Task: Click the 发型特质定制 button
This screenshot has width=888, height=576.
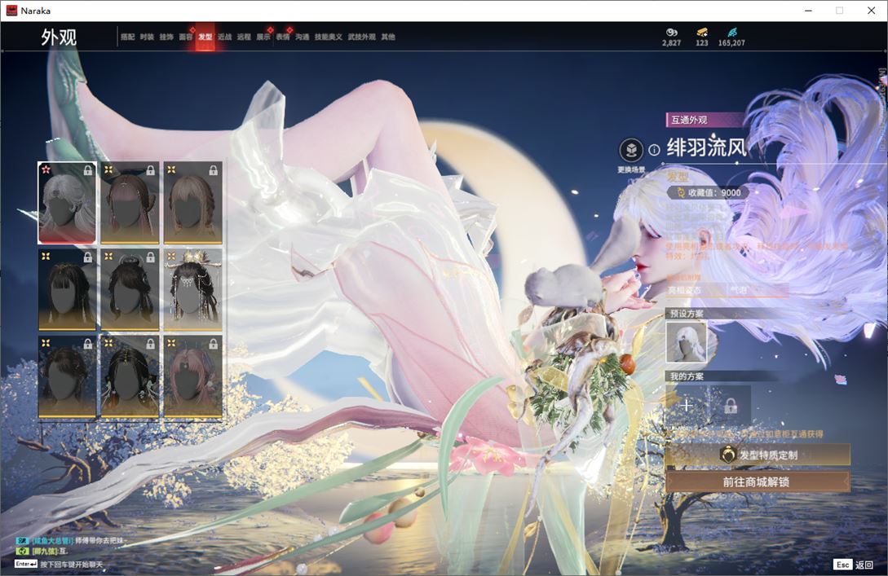Action: [758, 455]
